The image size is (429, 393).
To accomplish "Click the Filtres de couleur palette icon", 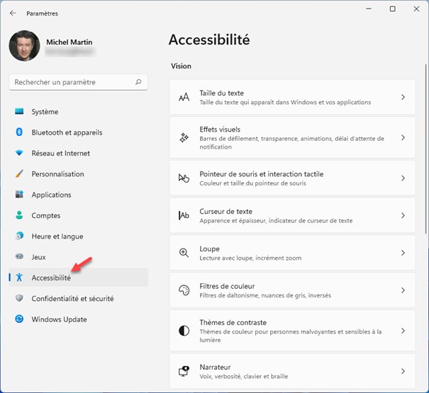I will (x=184, y=290).
